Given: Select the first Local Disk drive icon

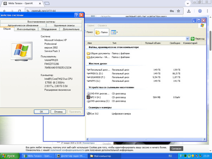Looking at the screenshot, I should pos(88,70).
